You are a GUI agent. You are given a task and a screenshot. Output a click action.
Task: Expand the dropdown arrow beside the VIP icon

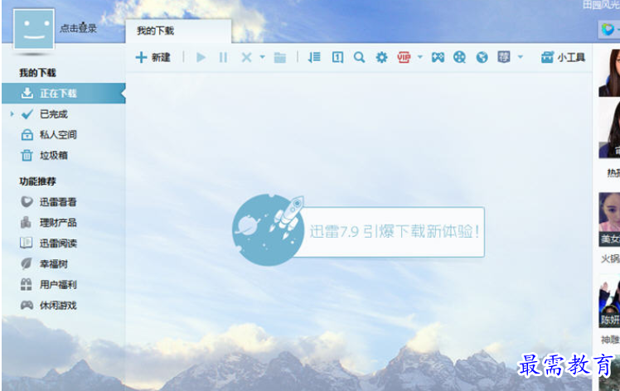(420, 57)
